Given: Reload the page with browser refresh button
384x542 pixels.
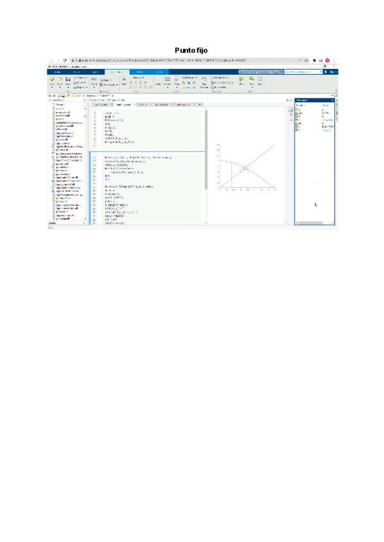Looking at the screenshot, I should coord(65,60).
